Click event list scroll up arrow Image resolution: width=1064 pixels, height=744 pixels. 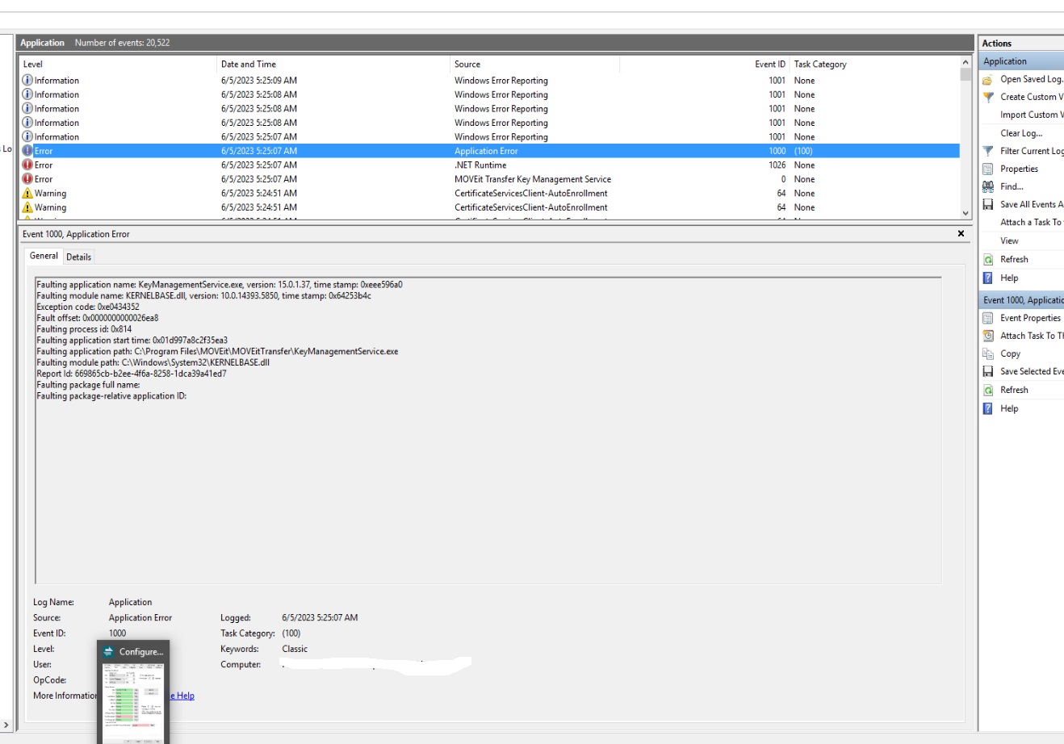[966, 62]
